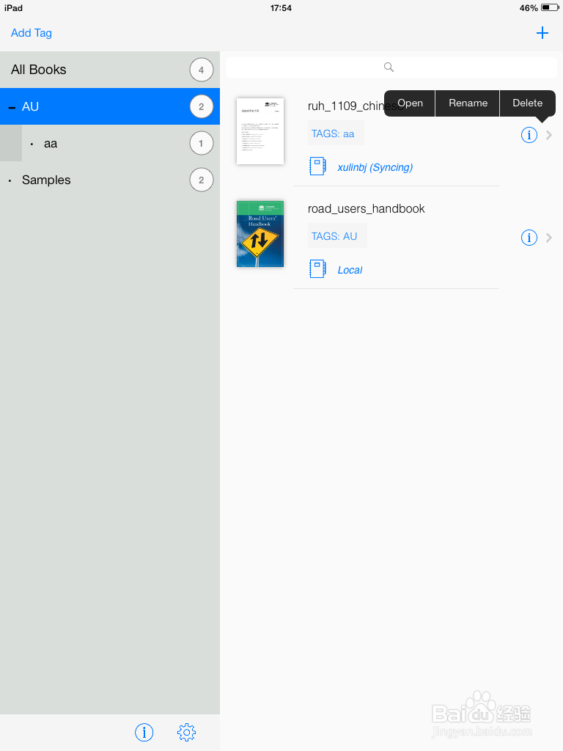This screenshot has width=563, height=751.
Task: Tap the aa count badge 1
Action: coord(201,143)
